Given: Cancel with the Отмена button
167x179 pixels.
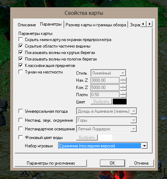Looking at the screenshot, I should coord(141,163).
